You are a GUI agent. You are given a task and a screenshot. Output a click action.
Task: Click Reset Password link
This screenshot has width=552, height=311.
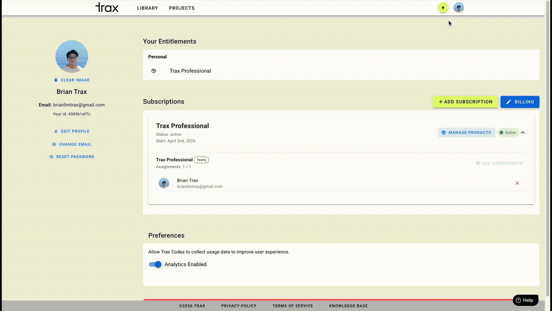pyautogui.click(x=72, y=157)
